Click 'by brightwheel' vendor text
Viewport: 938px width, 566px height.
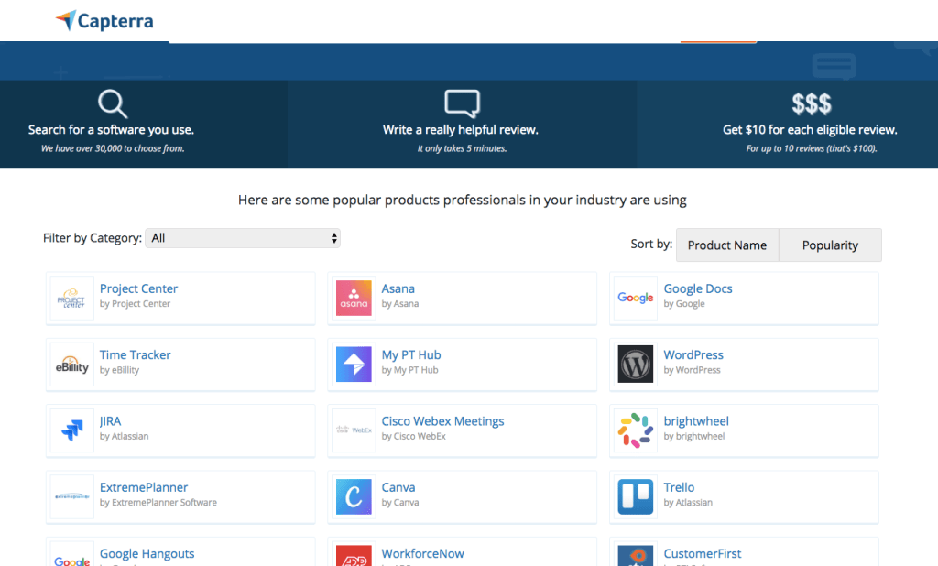(694, 436)
